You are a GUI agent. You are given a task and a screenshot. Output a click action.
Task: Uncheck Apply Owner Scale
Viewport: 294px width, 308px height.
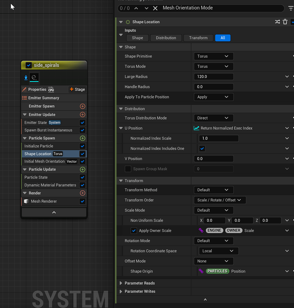pyautogui.click(x=134, y=230)
